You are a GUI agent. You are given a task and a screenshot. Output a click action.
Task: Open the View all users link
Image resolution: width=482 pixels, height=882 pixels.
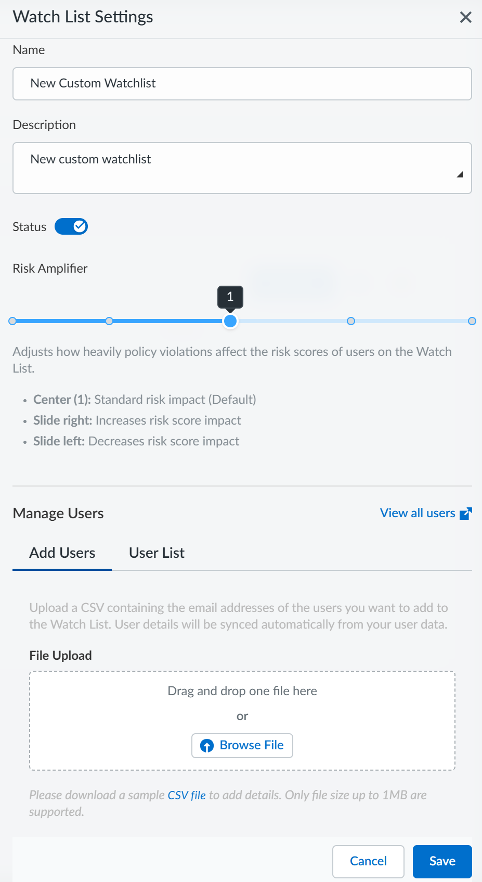[418, 513]
